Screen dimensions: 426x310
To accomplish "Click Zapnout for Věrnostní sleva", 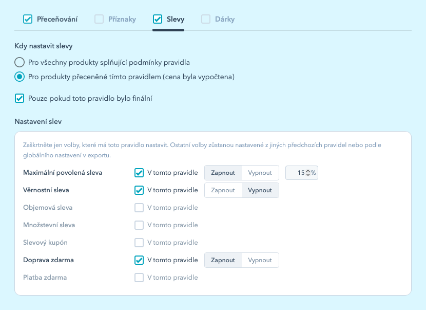I will (223, 190).
